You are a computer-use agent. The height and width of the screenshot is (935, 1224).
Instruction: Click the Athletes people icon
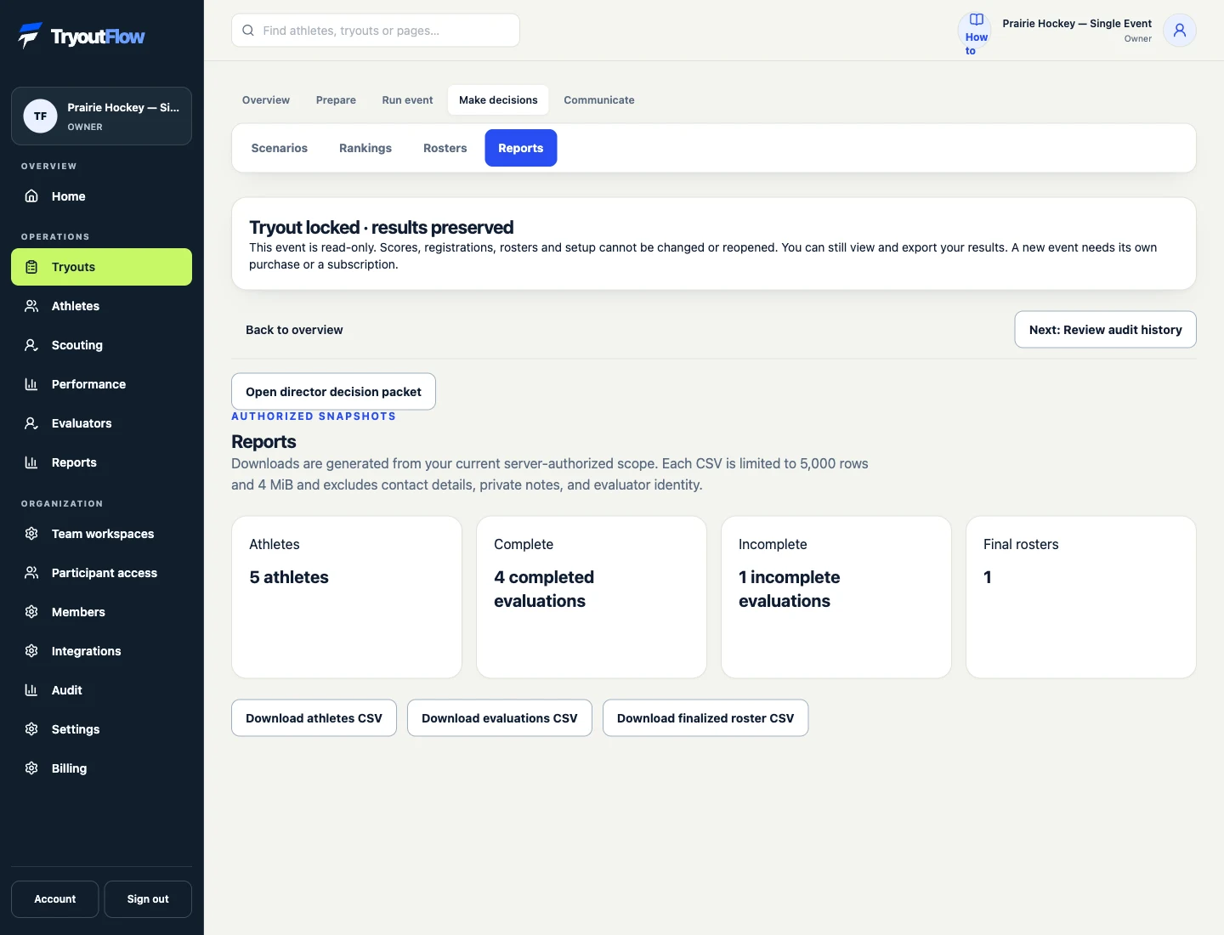[31, 306]
